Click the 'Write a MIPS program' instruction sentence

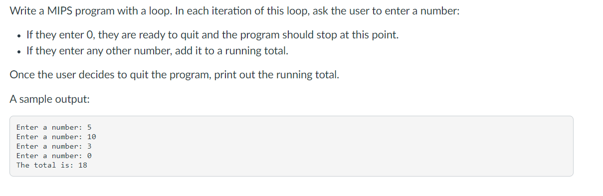(234, 11)
